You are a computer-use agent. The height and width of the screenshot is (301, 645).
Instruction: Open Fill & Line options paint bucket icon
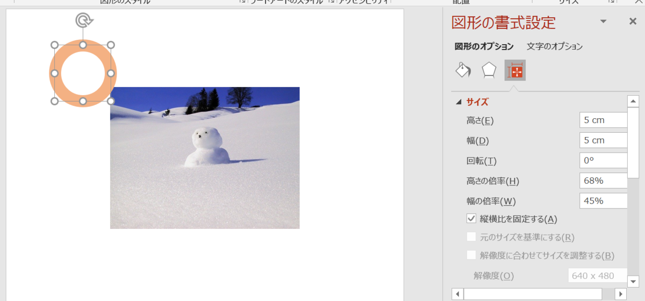(x=463, y=70)
